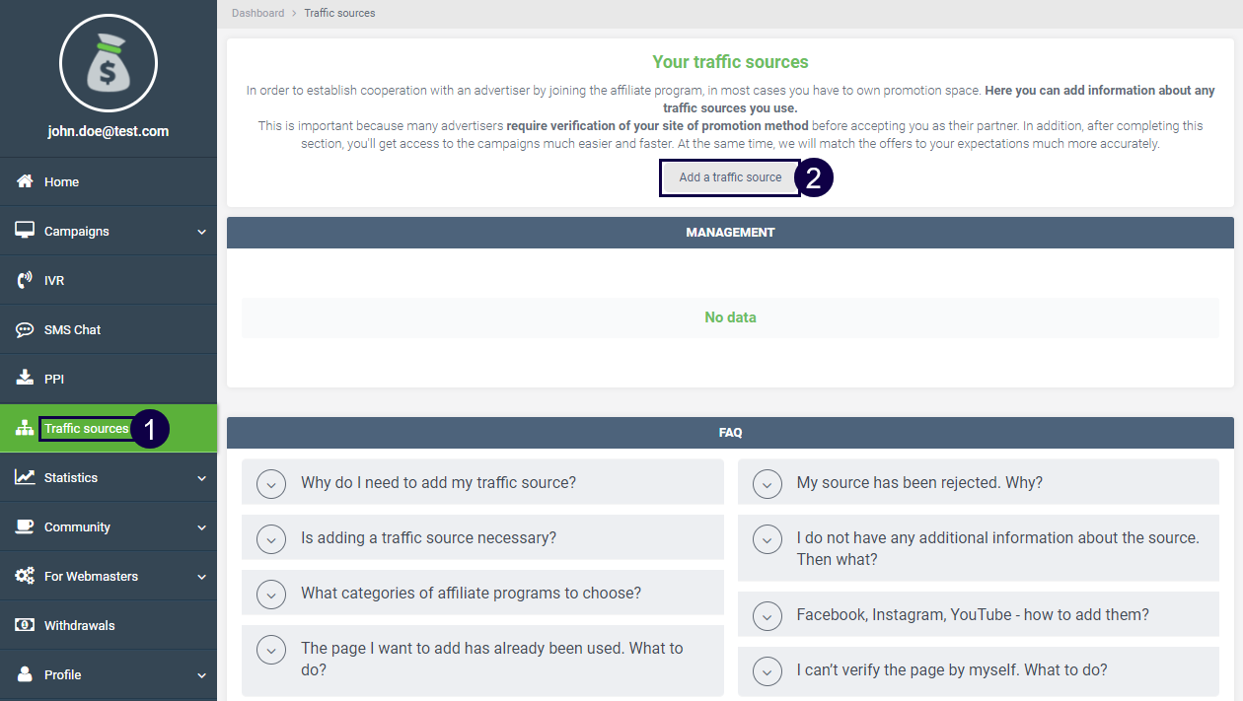Click the SMS Chat speech bubble icon
The width and height of the screenshot is (1243, 701).
tap(25, 329)
